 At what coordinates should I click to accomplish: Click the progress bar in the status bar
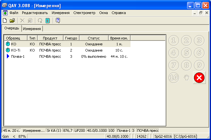pos(66,136)
